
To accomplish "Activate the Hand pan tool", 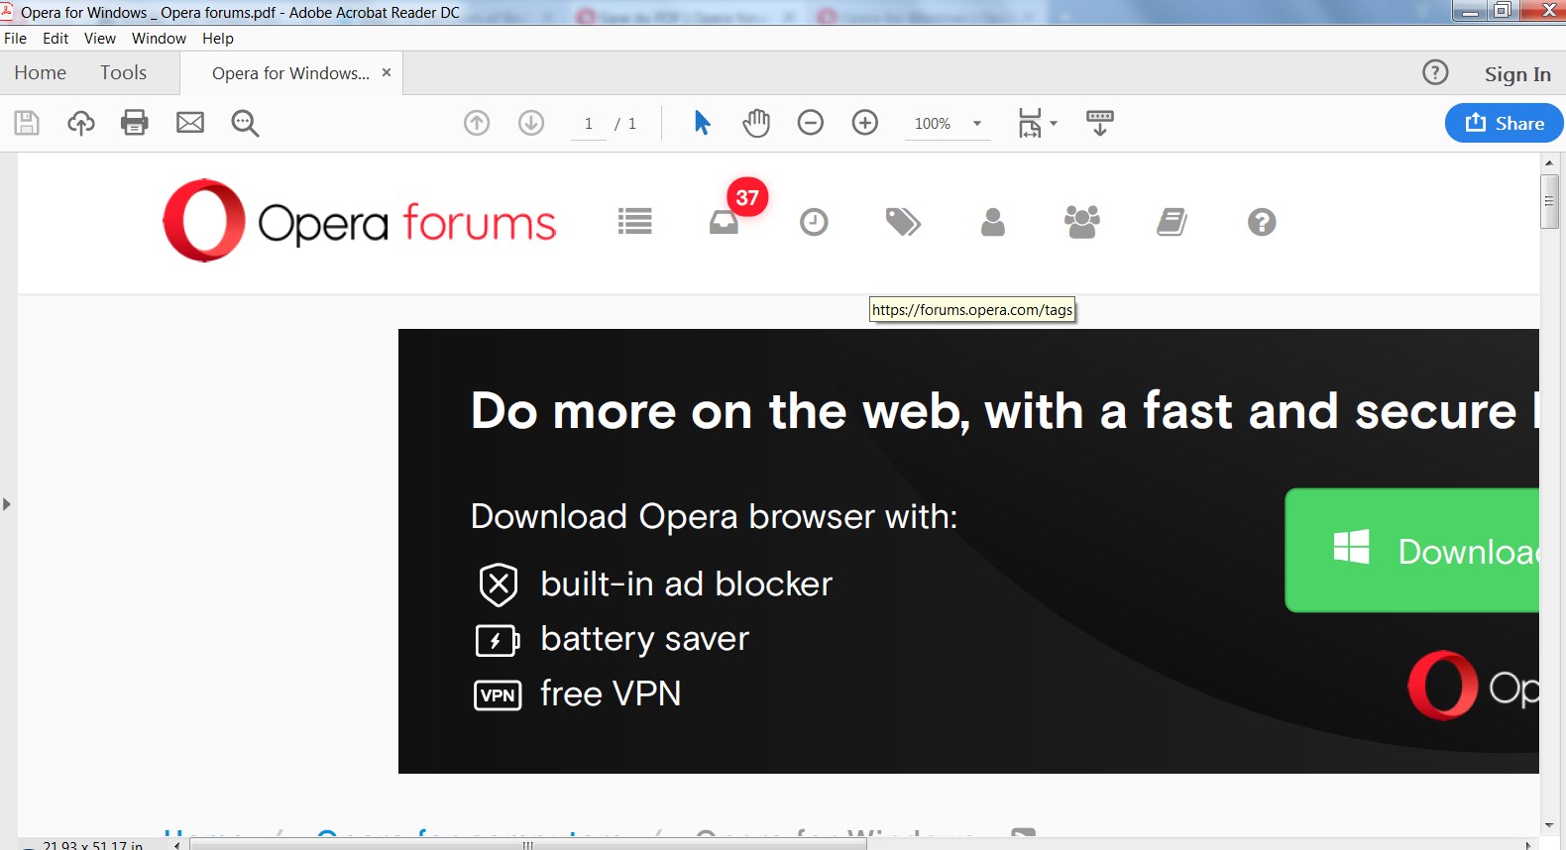I will coord(756,123).
